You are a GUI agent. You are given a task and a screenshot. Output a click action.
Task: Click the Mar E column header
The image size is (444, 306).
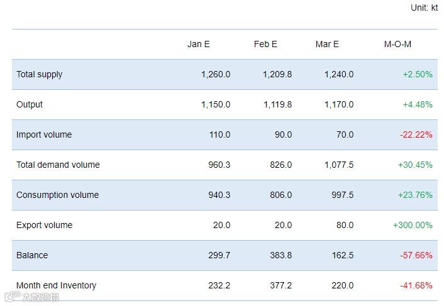coord(327,44)
